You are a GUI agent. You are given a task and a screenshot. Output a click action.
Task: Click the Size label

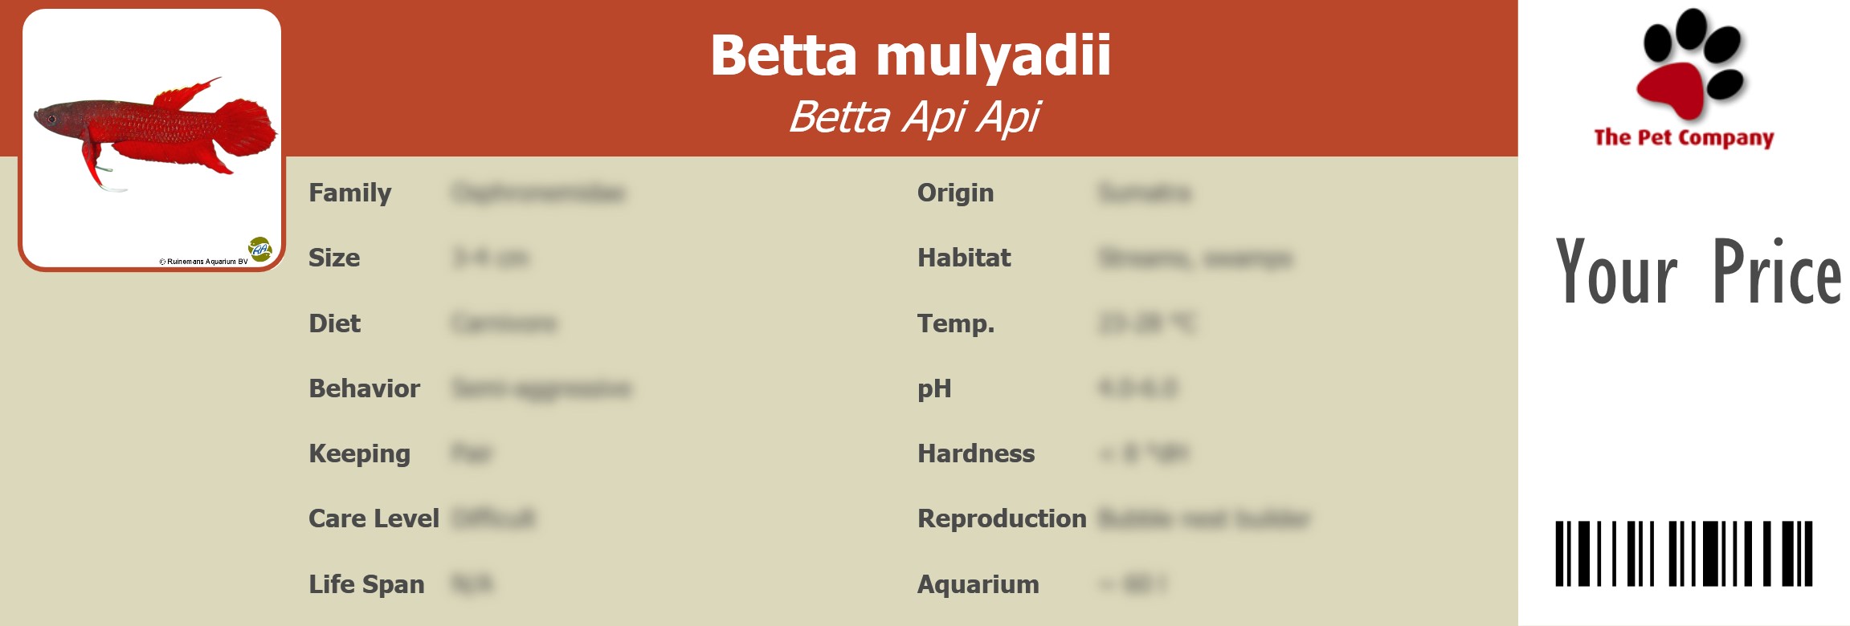pyautogui.click(x=334, y=258)
